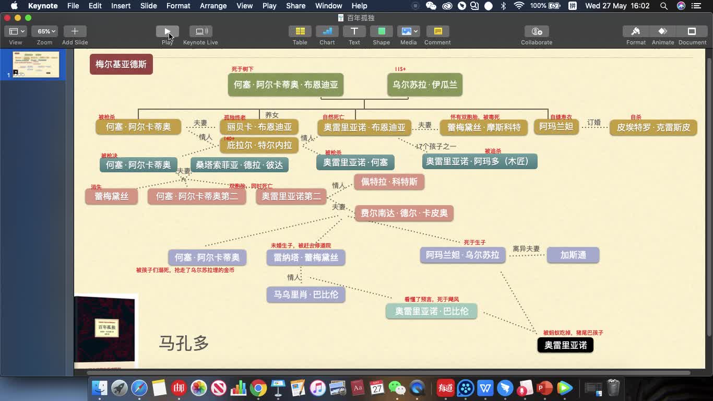Select the 桑塔索菲亚·德拉·彼达 box
This screenshot has height=401, width=713.
pos(240,165)
